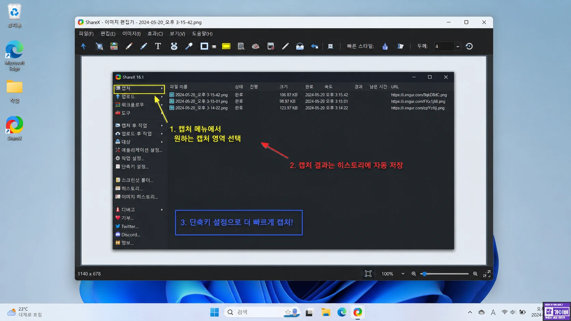Click the IME 'A' language indicator

tap(493, 312)
